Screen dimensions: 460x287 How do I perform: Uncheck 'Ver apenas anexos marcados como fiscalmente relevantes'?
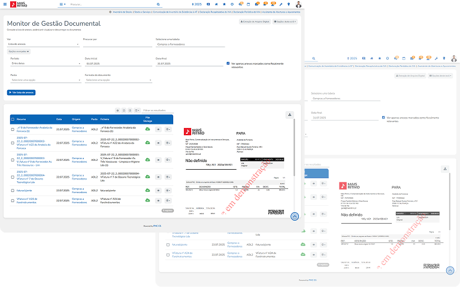point(228,63)
